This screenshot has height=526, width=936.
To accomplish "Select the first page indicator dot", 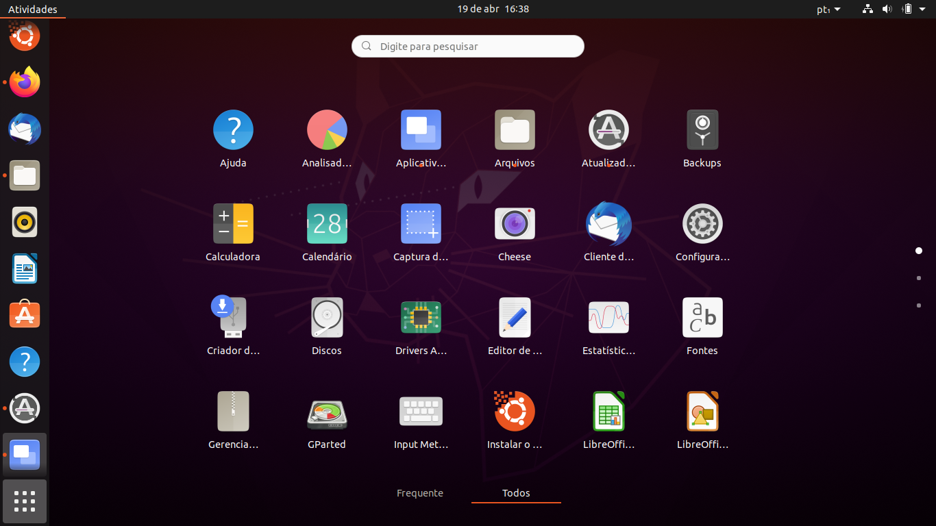I will coord(919,251).
